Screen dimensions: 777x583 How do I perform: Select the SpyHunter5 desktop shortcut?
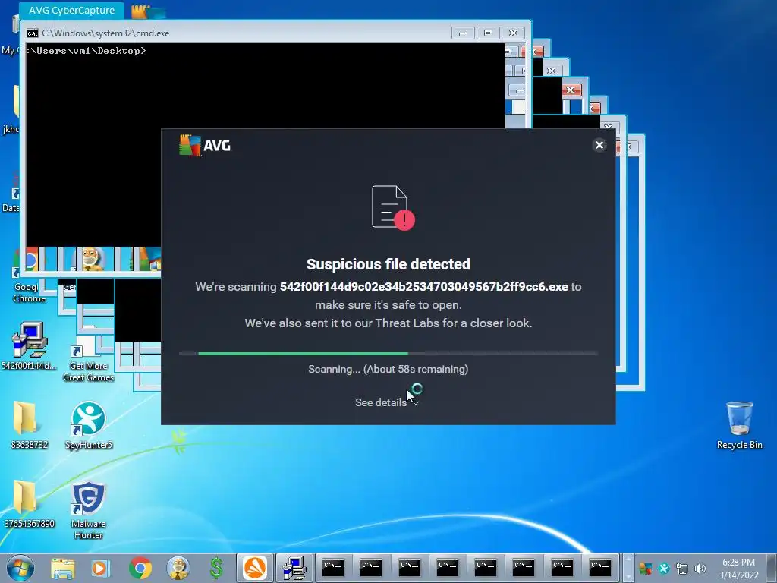point(89,425)
